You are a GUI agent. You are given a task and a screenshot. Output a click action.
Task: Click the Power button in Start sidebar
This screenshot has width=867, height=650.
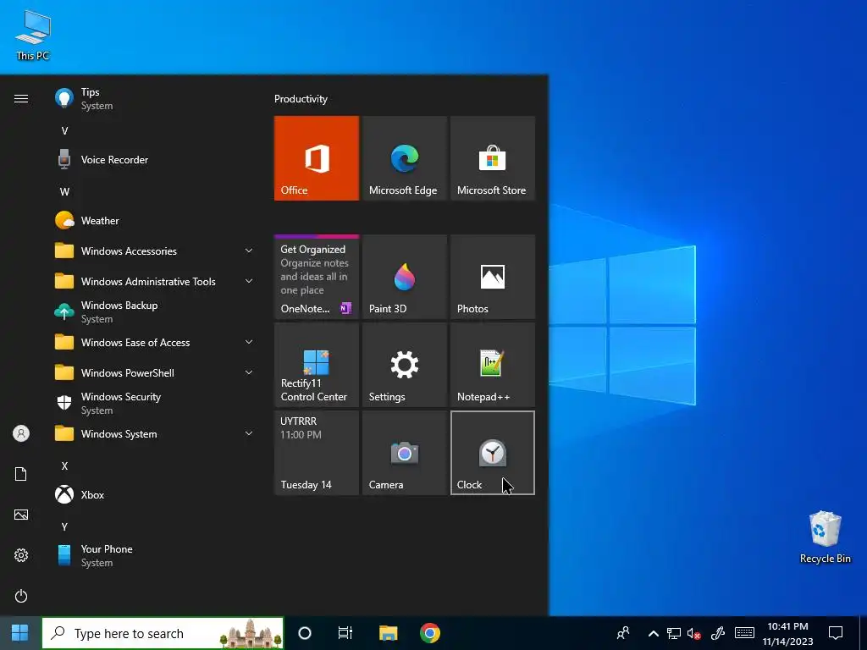click(x=21, y=596)
